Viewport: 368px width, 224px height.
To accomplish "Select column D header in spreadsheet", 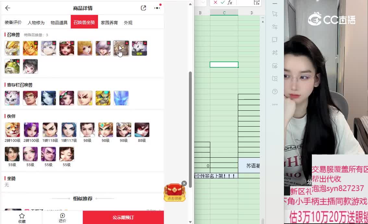I will tap(251, 13).
